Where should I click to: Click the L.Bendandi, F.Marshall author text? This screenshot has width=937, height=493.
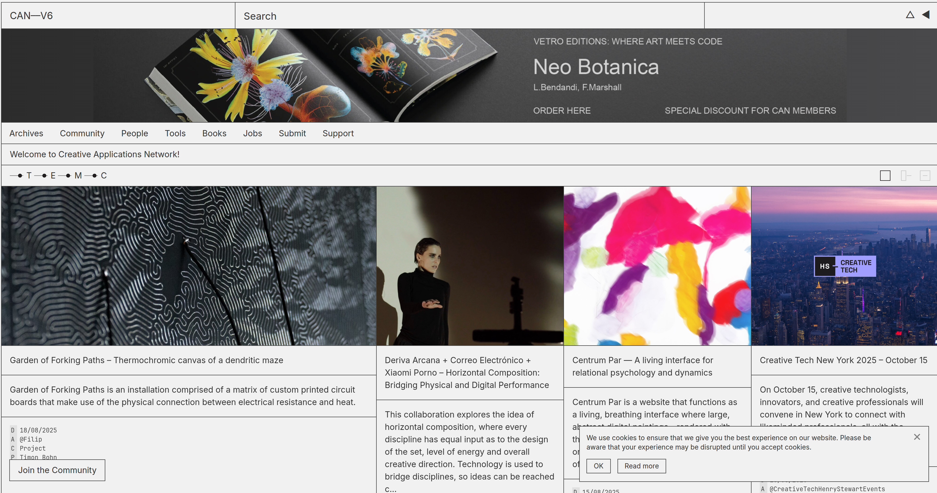[x=577, y=87]
